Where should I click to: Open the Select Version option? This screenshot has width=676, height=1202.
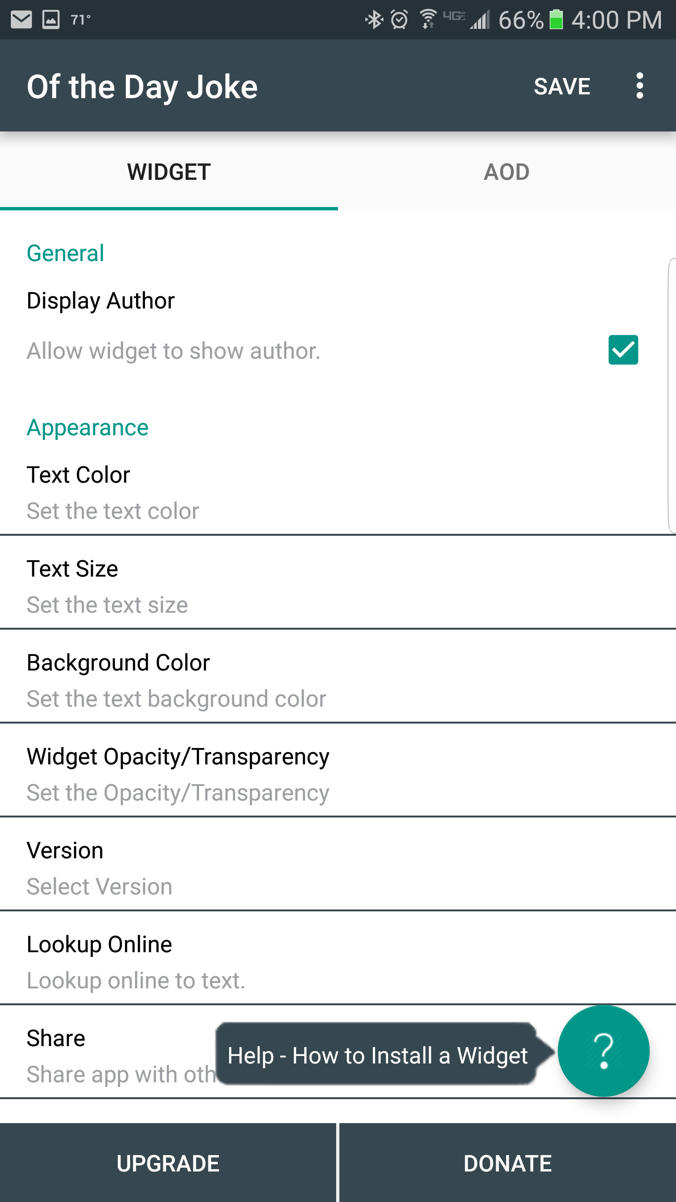tap(338, 867)
